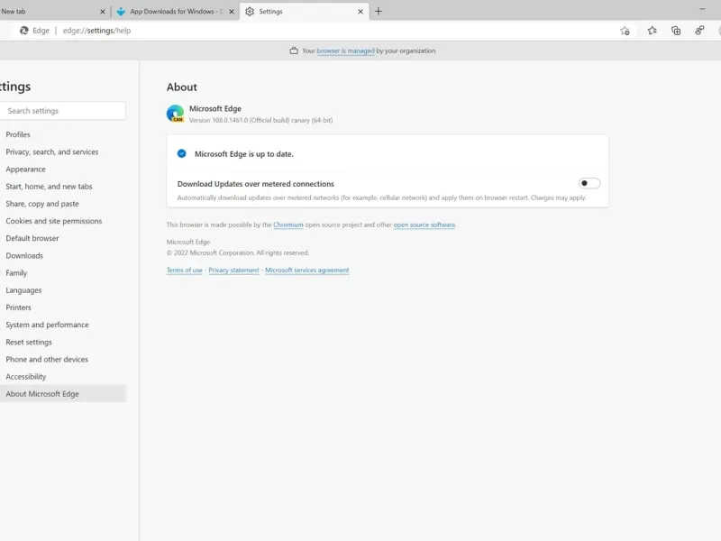Screen dimensions: 721x541
Task: Click the add-to-favorites star icon
Action: coord(625,31)
